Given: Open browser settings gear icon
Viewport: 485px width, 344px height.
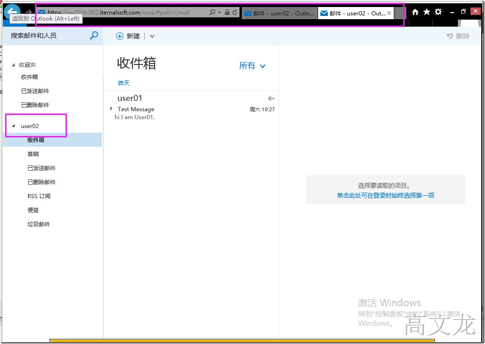Looking at the screenshot, I should click(438, 12).
